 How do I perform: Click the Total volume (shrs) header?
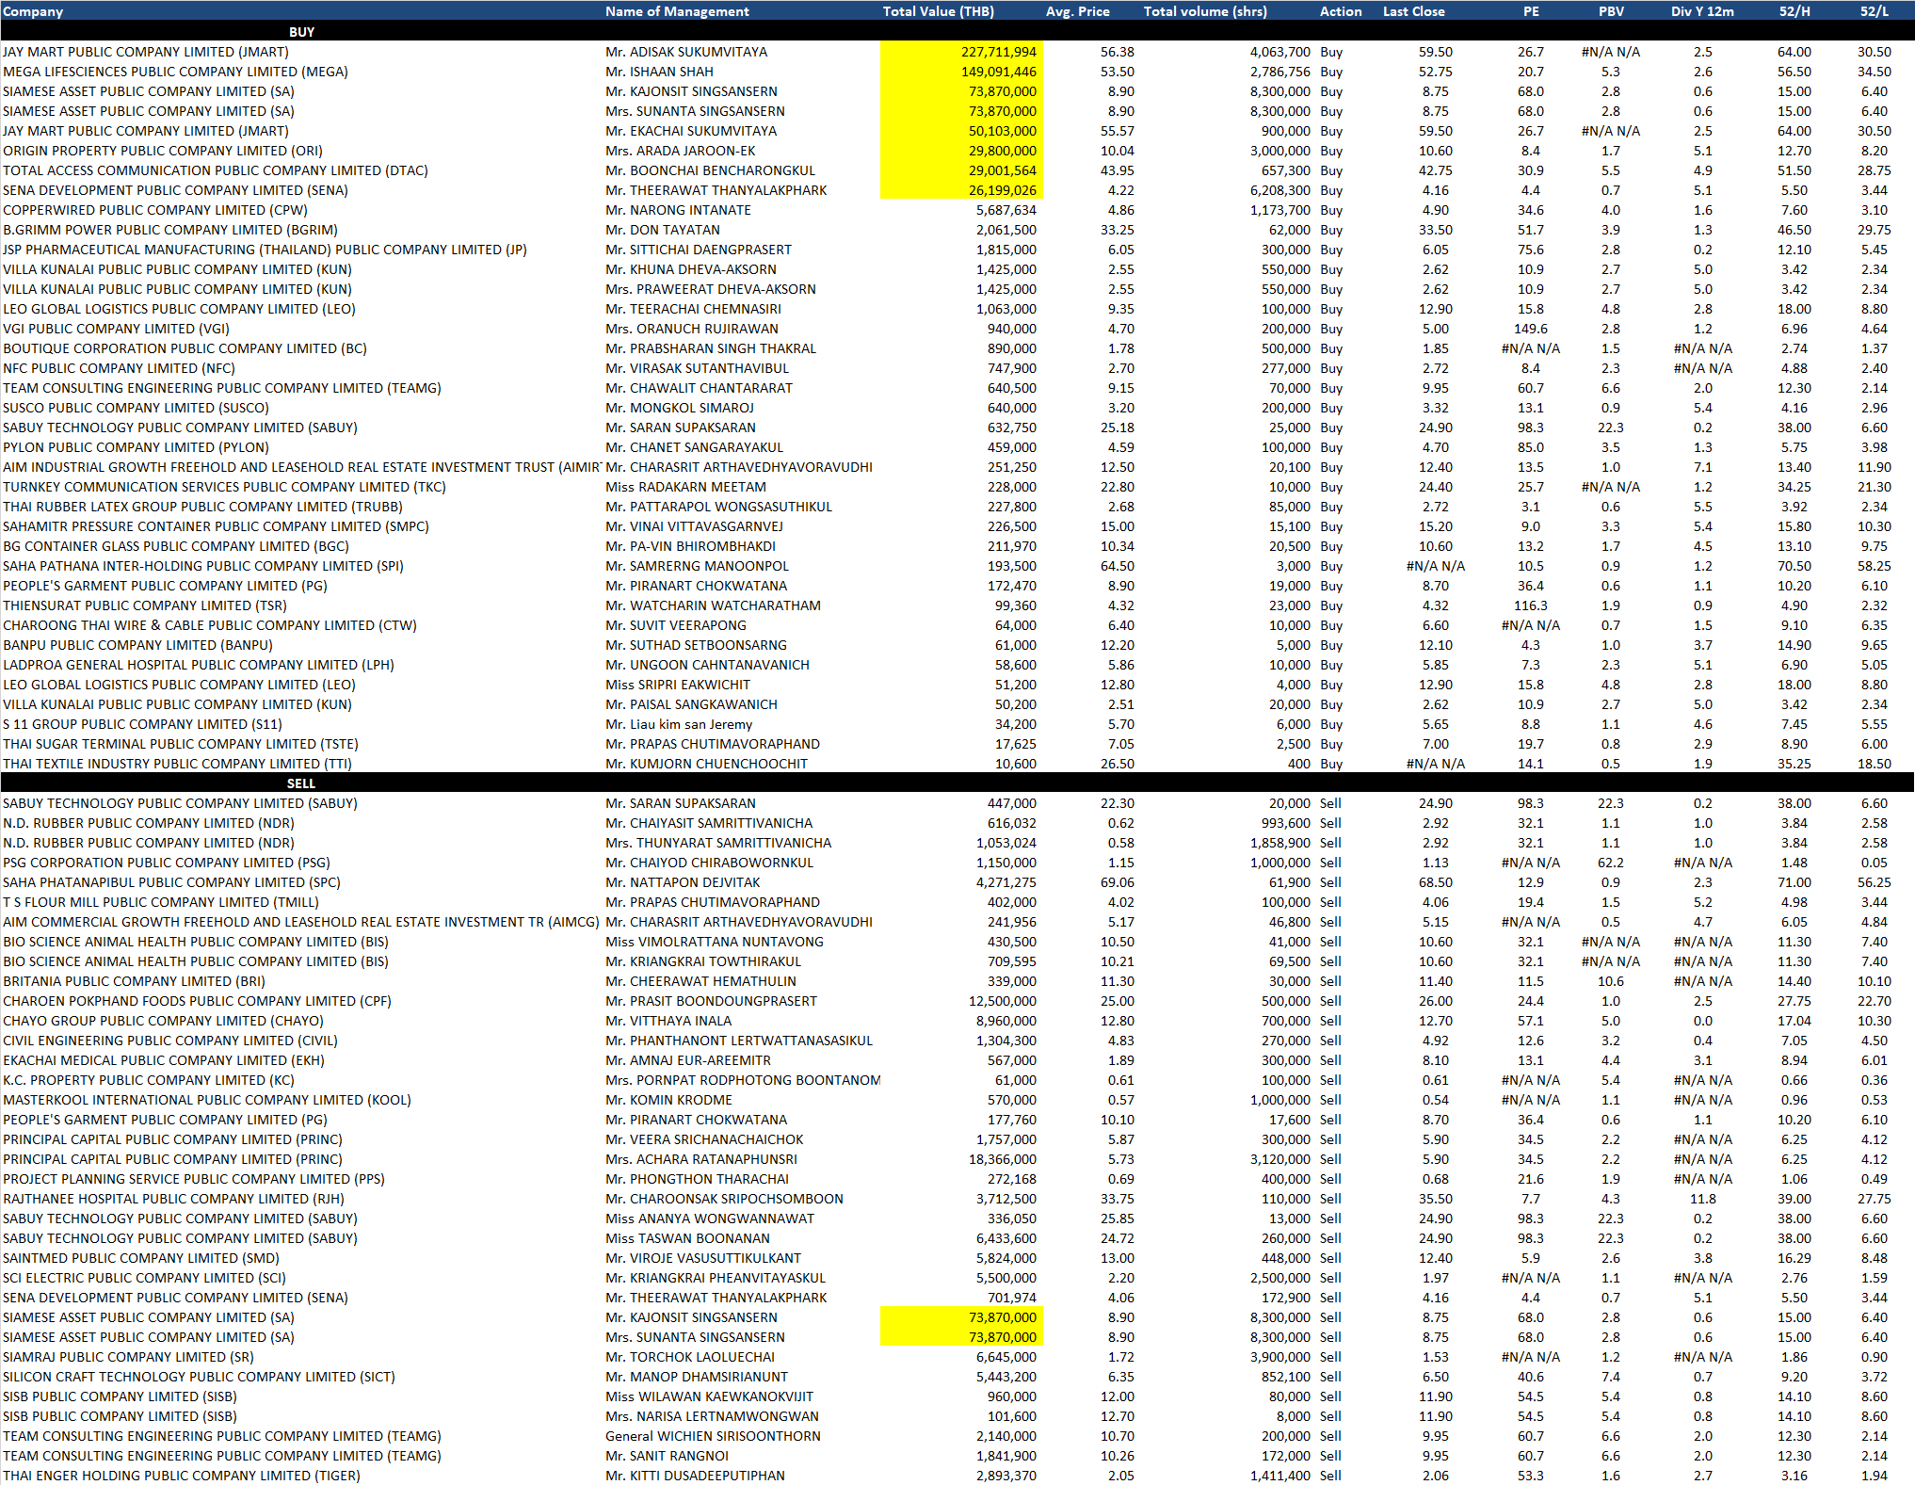(1205, 11)
